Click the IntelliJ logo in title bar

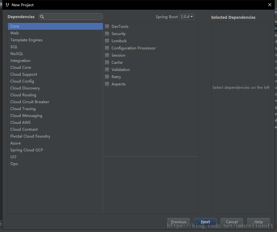(x=7, y=5)
